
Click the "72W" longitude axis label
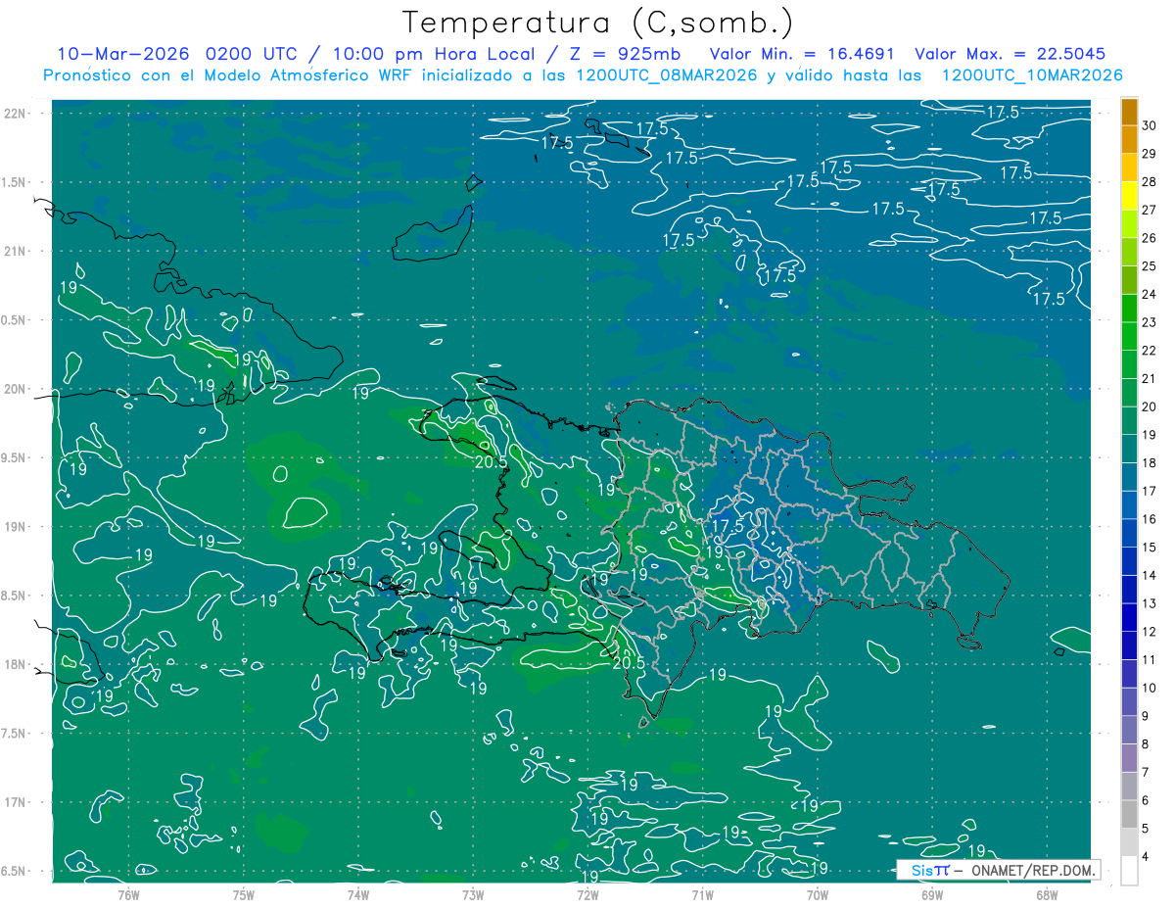click(x=587, y=894)
